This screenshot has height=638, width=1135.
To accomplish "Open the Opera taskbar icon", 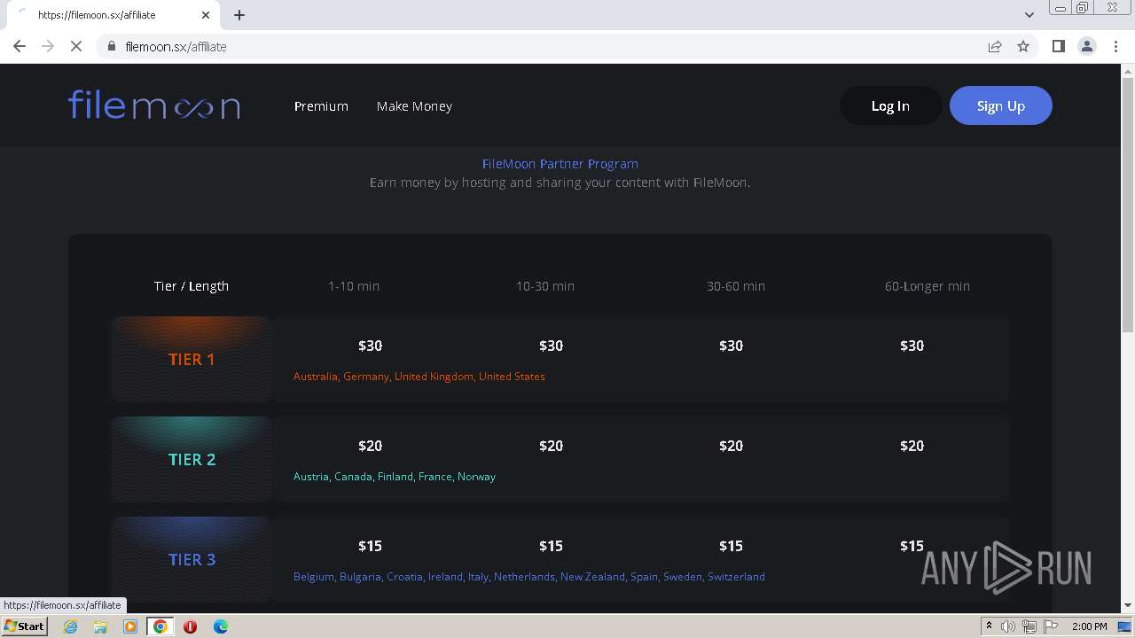I will point(190,626).
